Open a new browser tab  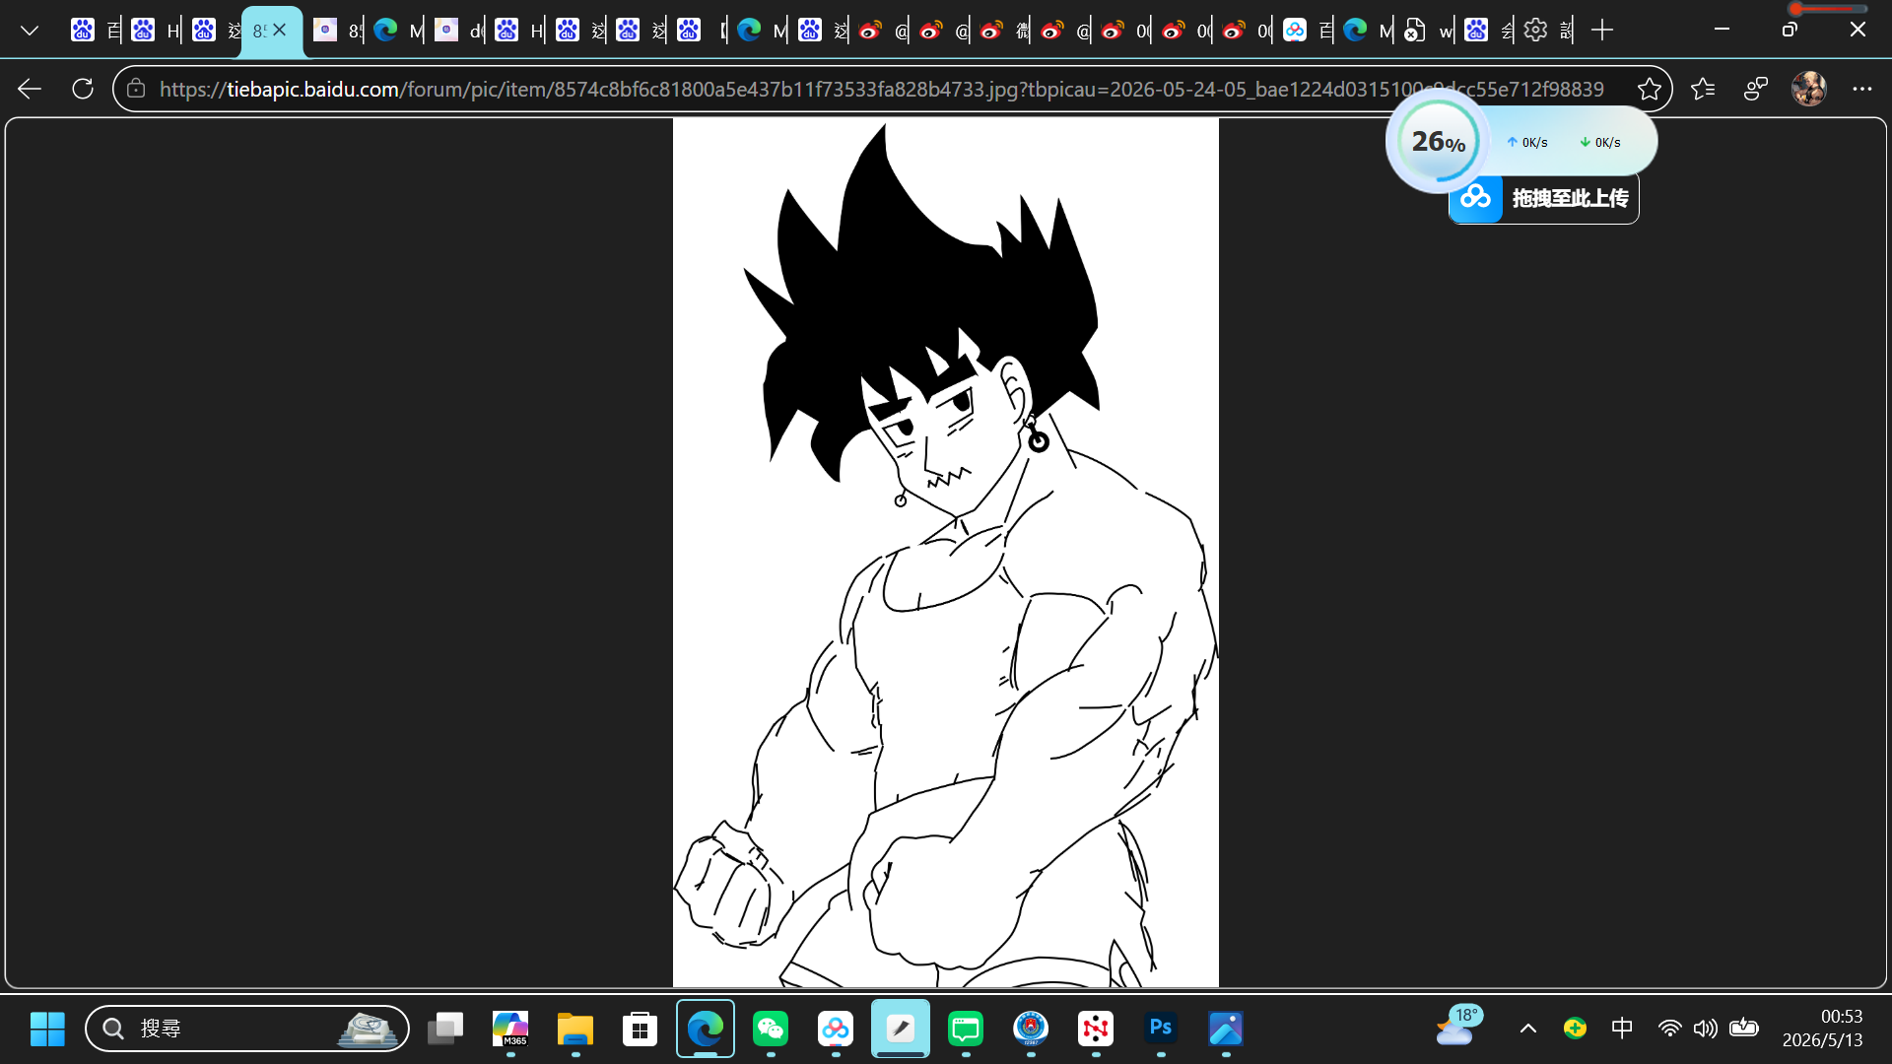(x=1602, y=31)
